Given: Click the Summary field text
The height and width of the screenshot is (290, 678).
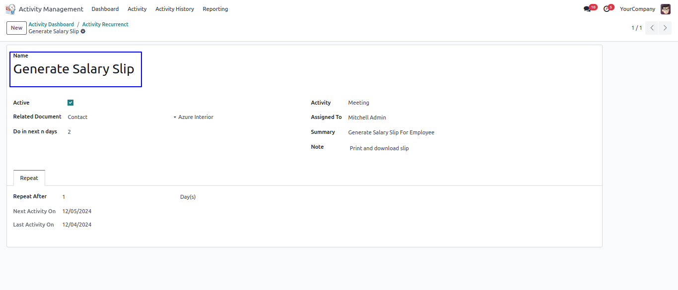Looking at the screenshot, I should [x=391, y=132].
